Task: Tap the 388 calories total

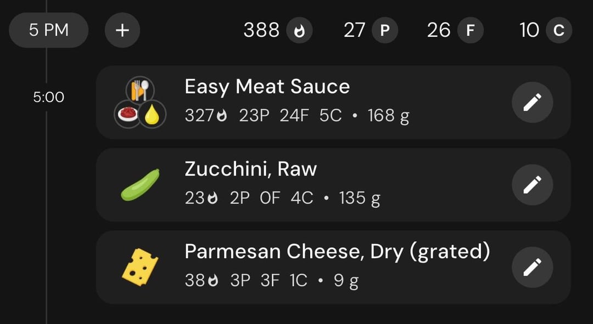Action: [261, 30]
